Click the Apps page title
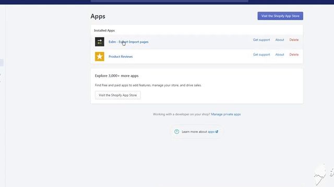This screenshot has width=334, height=187. pyautogui.click(x=98, y=16)
